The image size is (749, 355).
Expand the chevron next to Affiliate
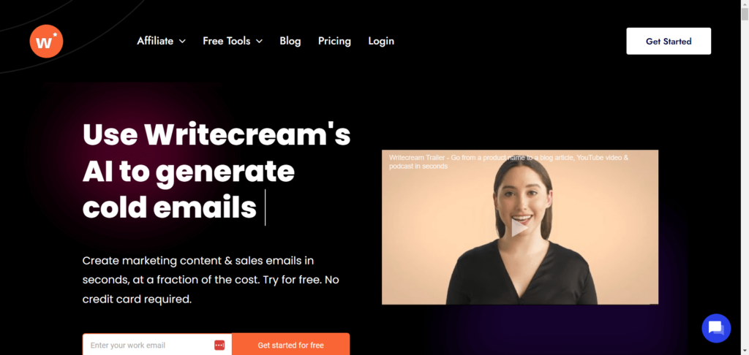182,42
